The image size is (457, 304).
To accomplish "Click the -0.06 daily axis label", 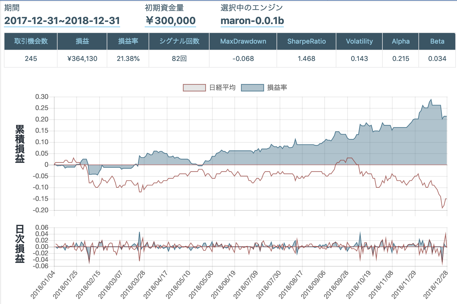I will [41, 266].
